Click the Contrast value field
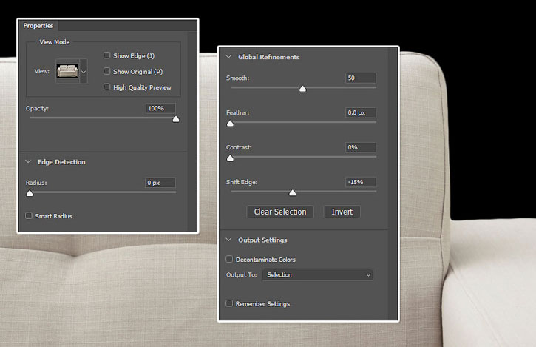The image size is (536, 347). click(361, 147)
